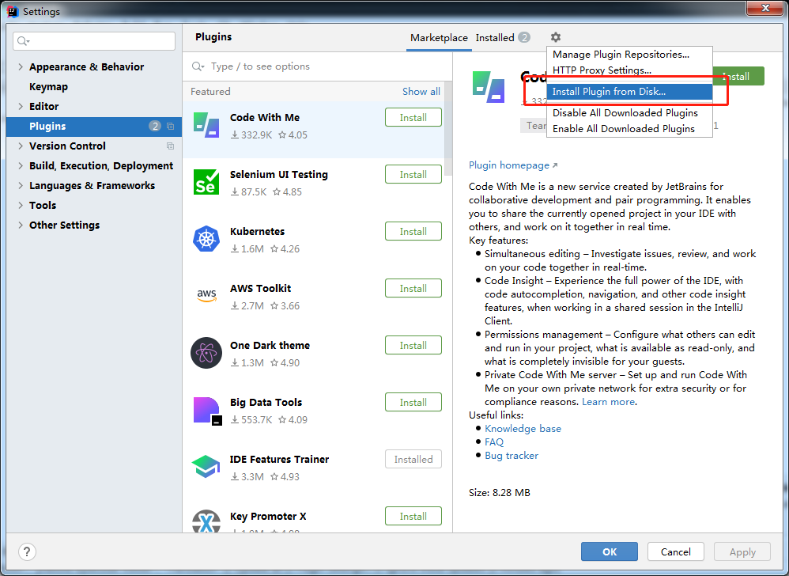Install the AWS Toolkit plugin
789x576 pixels.
(413, 288)
